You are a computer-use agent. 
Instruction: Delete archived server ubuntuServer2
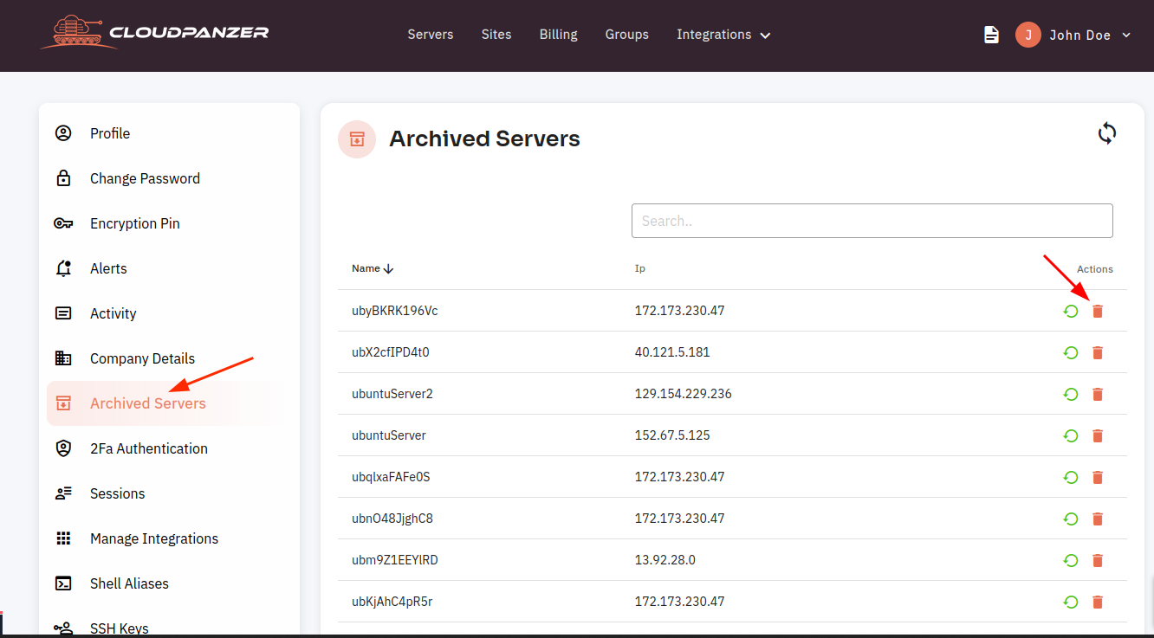(x=1098, y=394)
